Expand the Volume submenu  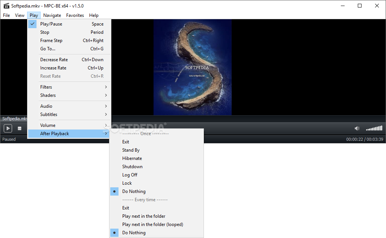pyautogui.click(x=70, y=125)
